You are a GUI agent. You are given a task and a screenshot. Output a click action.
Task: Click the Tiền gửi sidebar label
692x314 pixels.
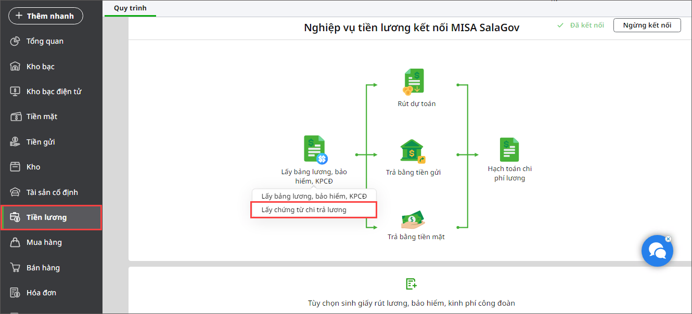(x=41, y=142)
